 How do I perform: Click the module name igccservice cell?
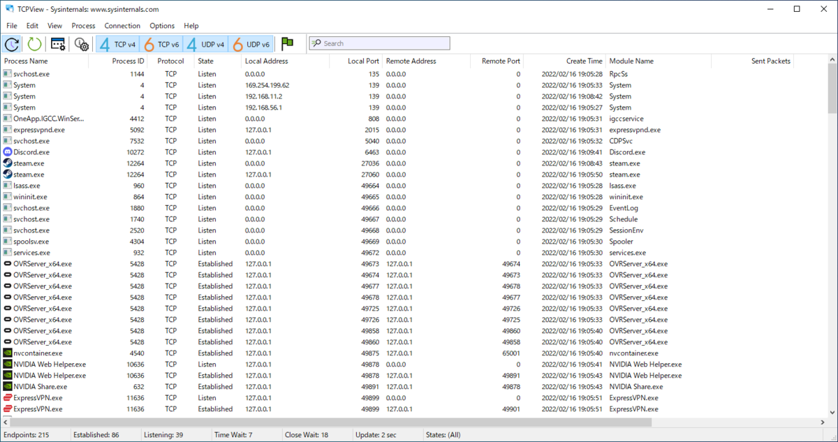626,119
